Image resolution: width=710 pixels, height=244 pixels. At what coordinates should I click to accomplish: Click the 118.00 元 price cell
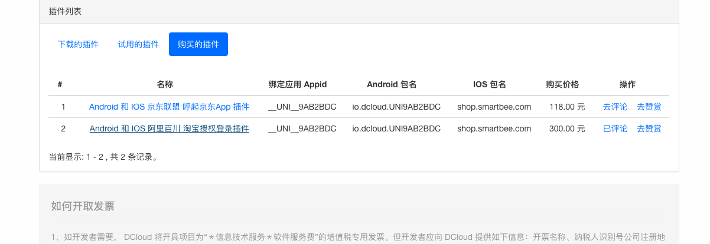(567, 107)
